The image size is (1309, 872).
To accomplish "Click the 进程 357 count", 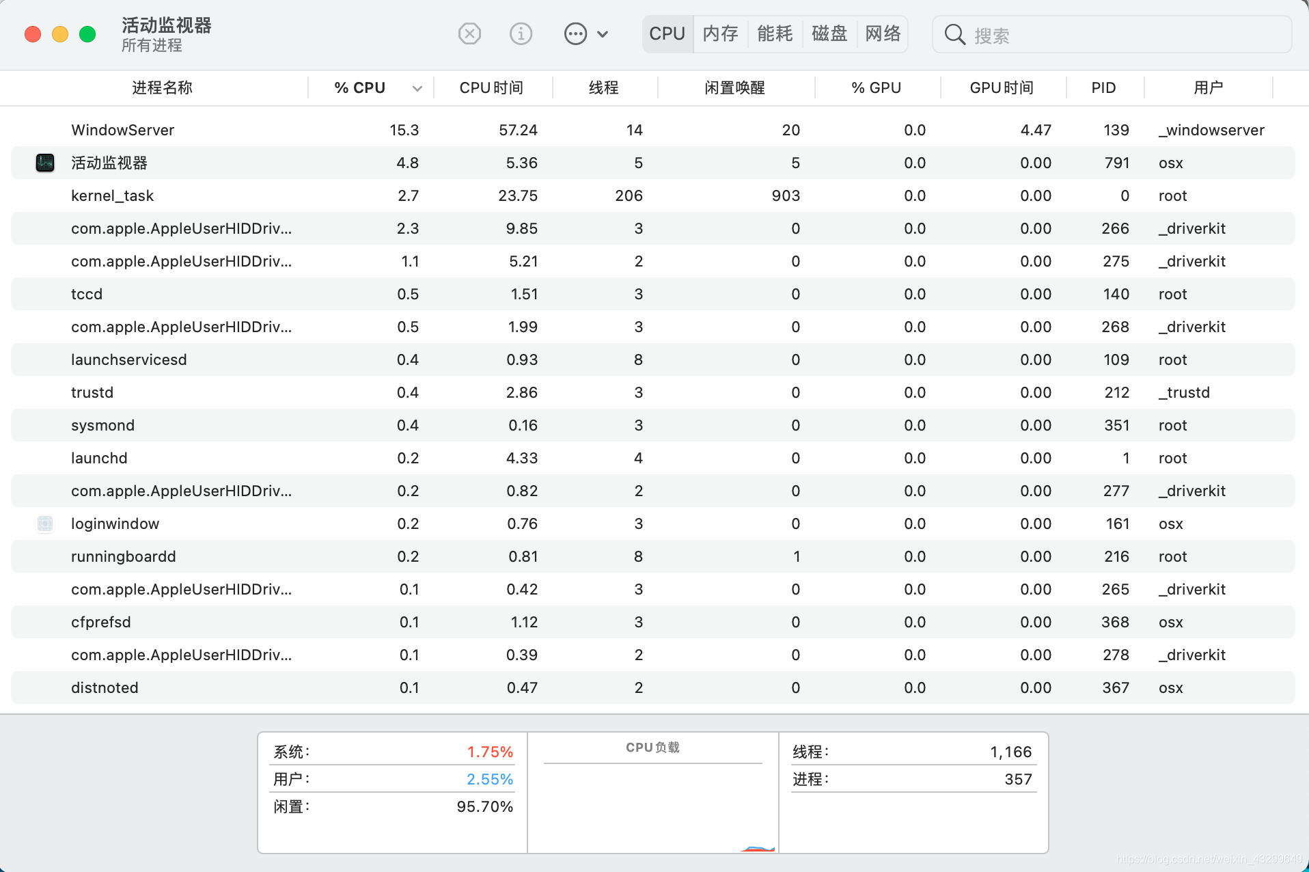I will 913,779.
